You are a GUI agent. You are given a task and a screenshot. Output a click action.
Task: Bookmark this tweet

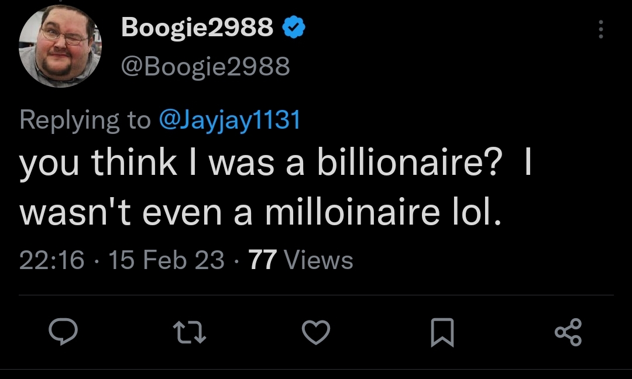(x=442, y=333)
